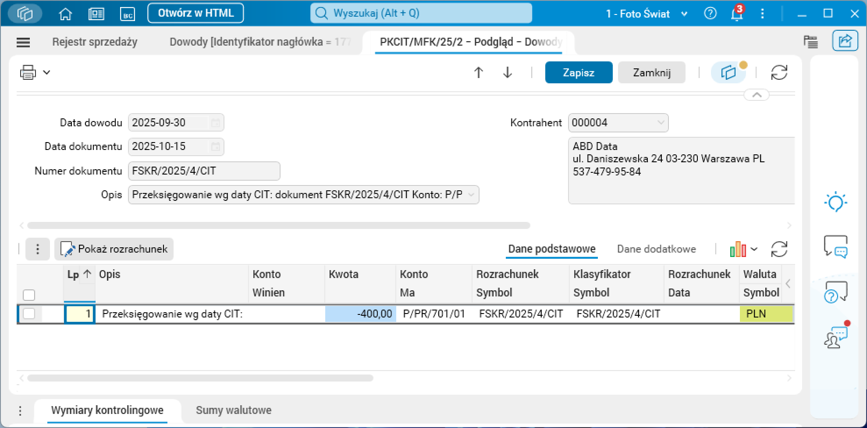867x428 pixels.
Task: Click the header area horizontal scrollbar
Action: click(279, 225)
